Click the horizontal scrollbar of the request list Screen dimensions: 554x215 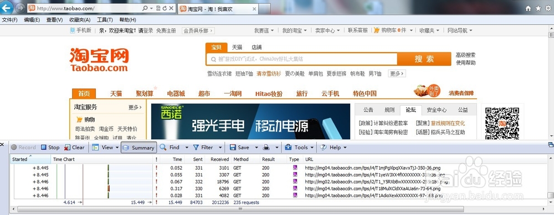click(240, 209)
